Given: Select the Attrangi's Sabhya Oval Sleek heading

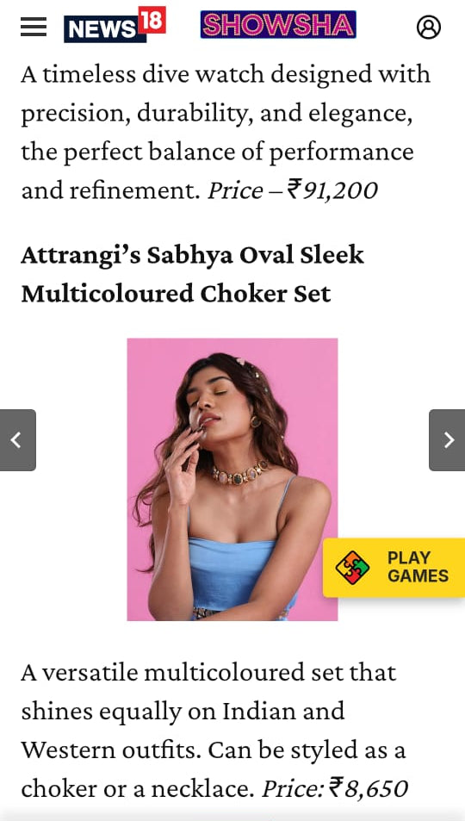Looking at the screenshot, I should pyautogui.click(x=192, y=256).
